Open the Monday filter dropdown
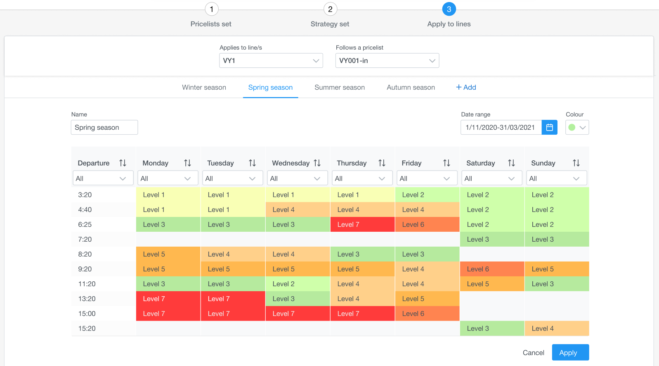 (x=168, y=178)
